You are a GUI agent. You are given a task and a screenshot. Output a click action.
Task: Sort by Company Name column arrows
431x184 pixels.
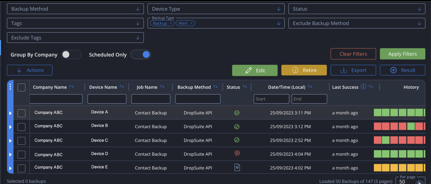[x=71, y=86]
